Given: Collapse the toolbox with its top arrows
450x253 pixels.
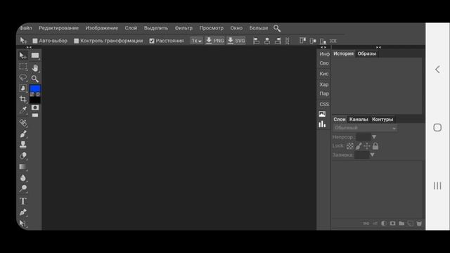Looking at the screenshot, I should (29, 47).
